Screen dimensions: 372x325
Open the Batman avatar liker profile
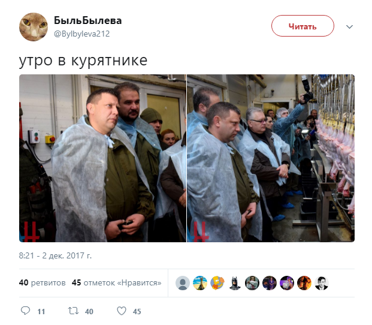(x=235, y=283)
